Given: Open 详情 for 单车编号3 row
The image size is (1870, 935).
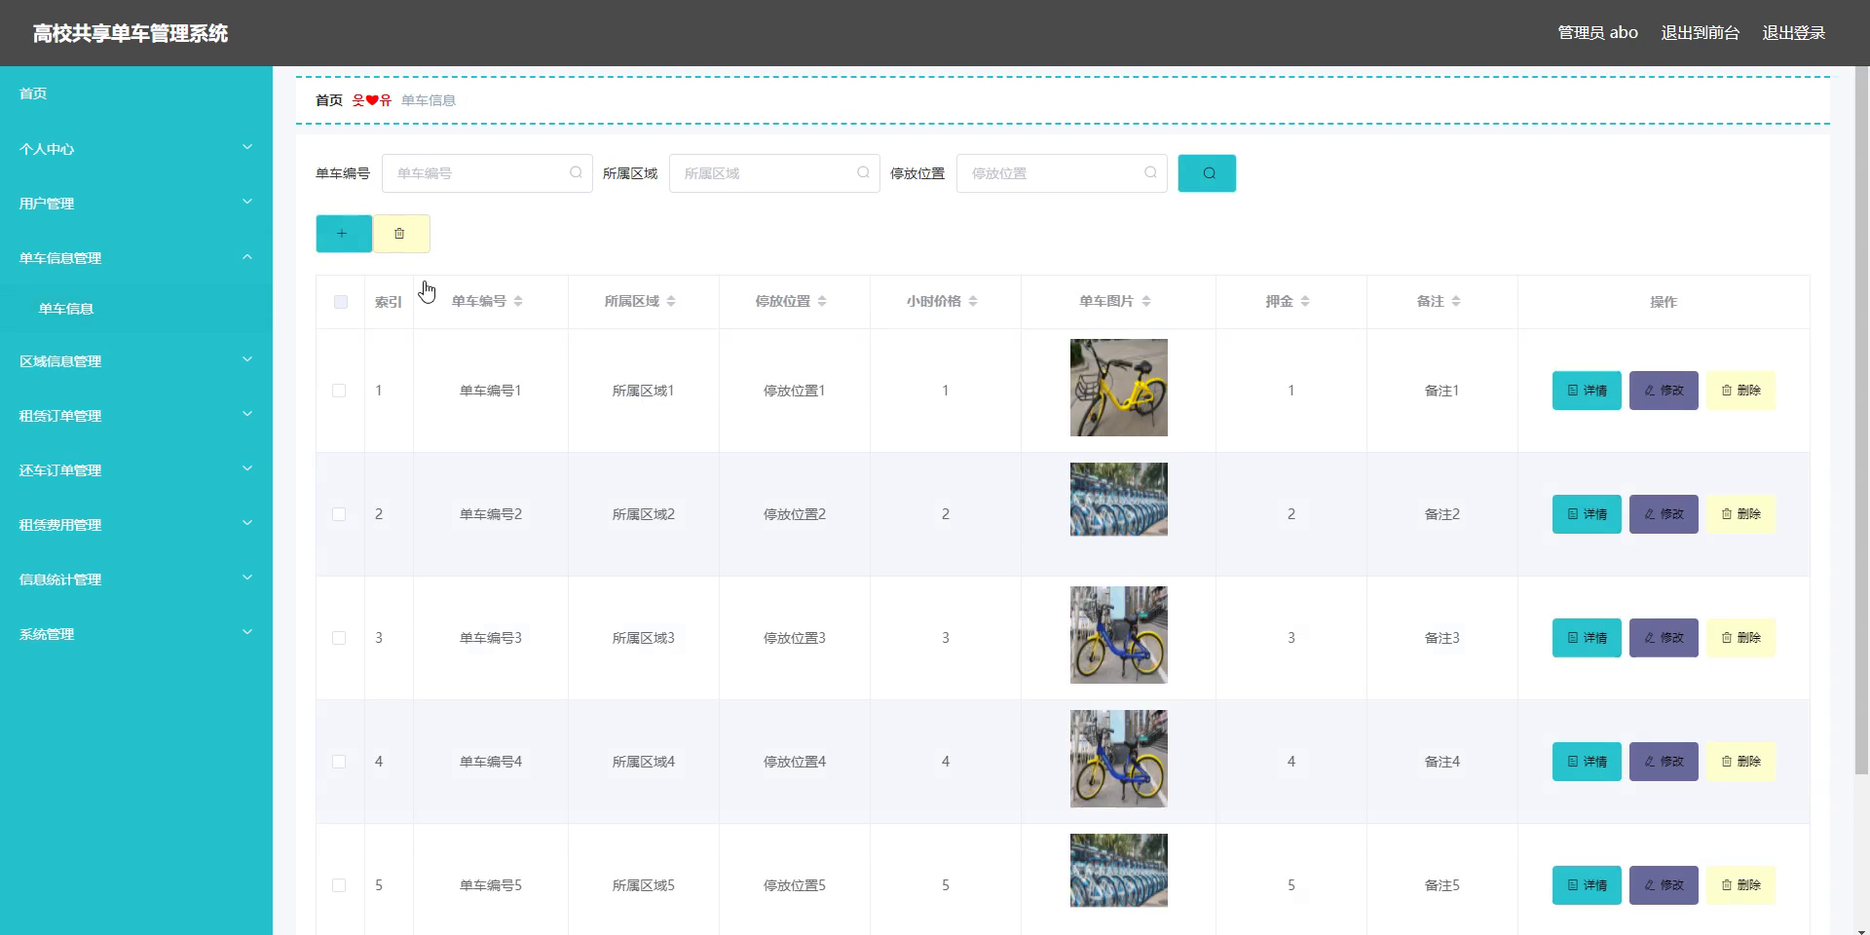Looking at the screenshot, I should (x=1587, y=638).
